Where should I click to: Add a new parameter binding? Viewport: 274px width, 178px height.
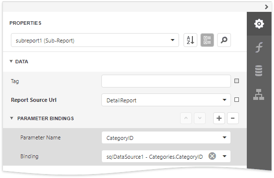pos(219,118)
